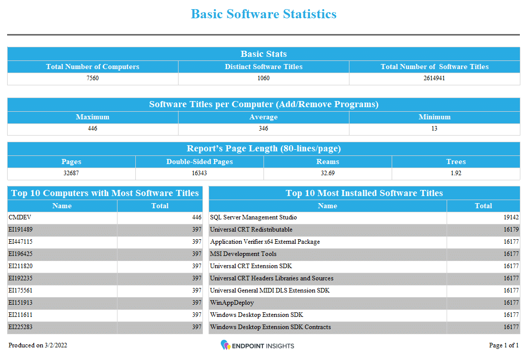Click the Maximum column header
The height and width of the screenshot is (355, 528).
[x=93, y=117]
